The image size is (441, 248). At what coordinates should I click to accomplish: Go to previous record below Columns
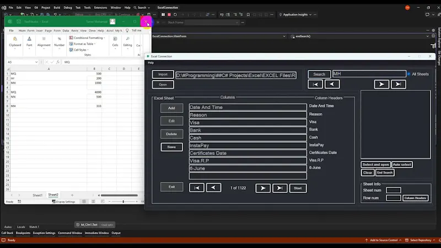pos(213,188)
